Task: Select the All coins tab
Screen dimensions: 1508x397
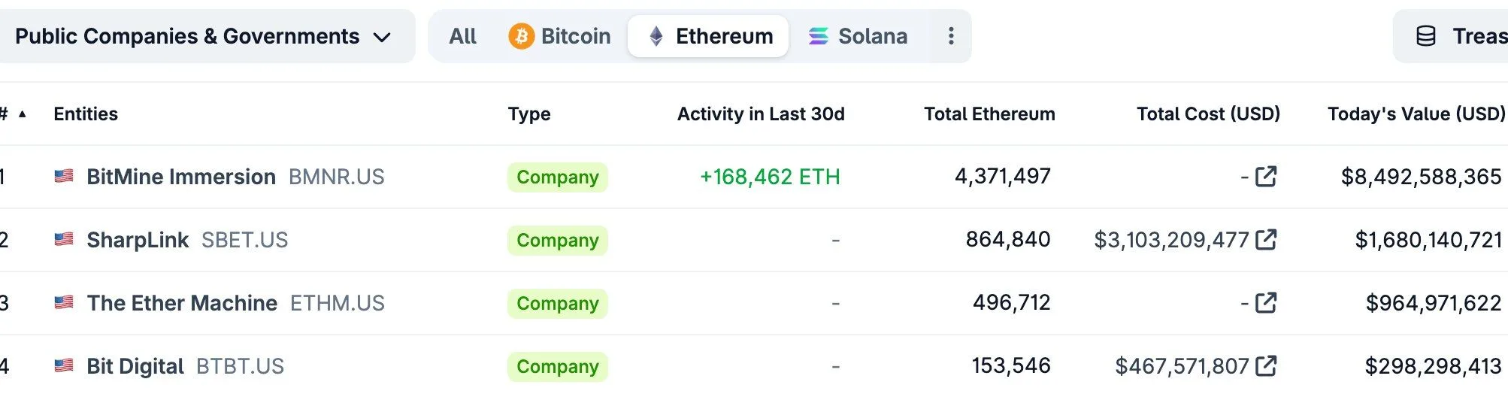Action: coord(462,36)
